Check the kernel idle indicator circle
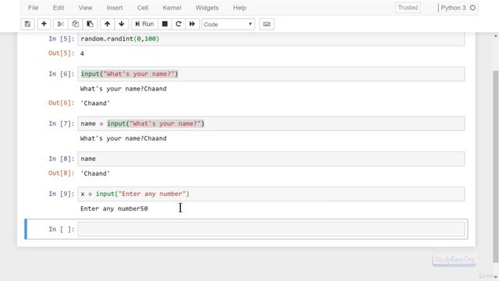Viewport: 499px width, 281px height. [472, 8]
